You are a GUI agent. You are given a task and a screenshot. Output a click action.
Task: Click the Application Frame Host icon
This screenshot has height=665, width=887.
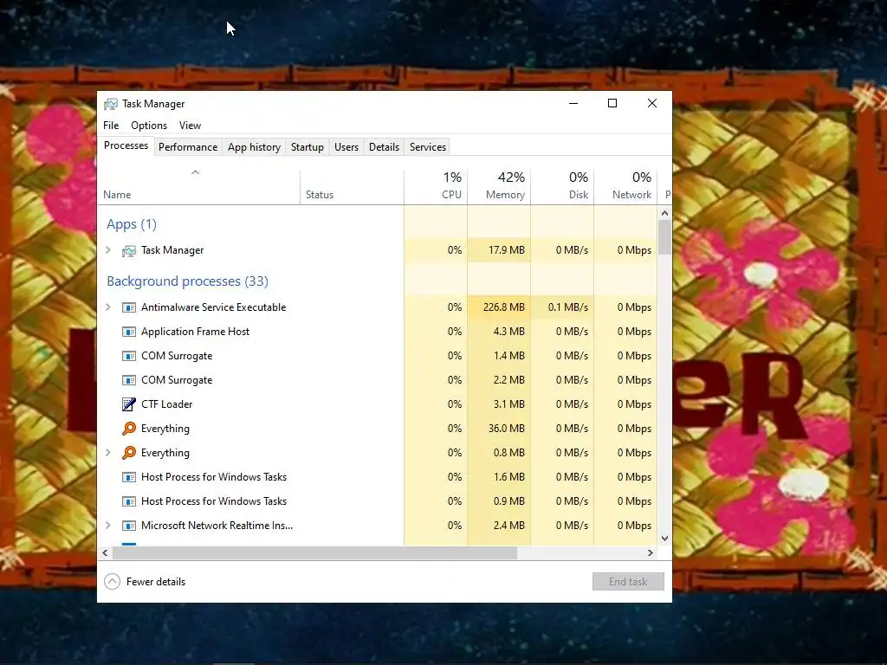pos(129,332)
